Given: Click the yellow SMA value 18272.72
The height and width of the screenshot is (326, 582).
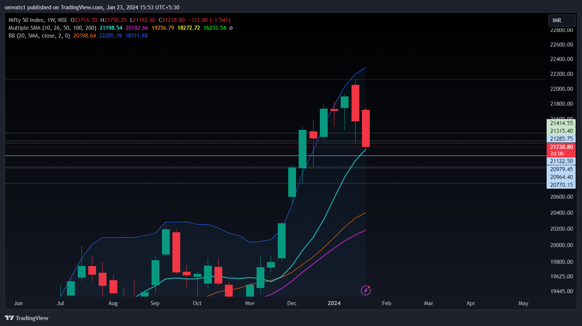Looking at the screenshot, I should coord(189,28).
